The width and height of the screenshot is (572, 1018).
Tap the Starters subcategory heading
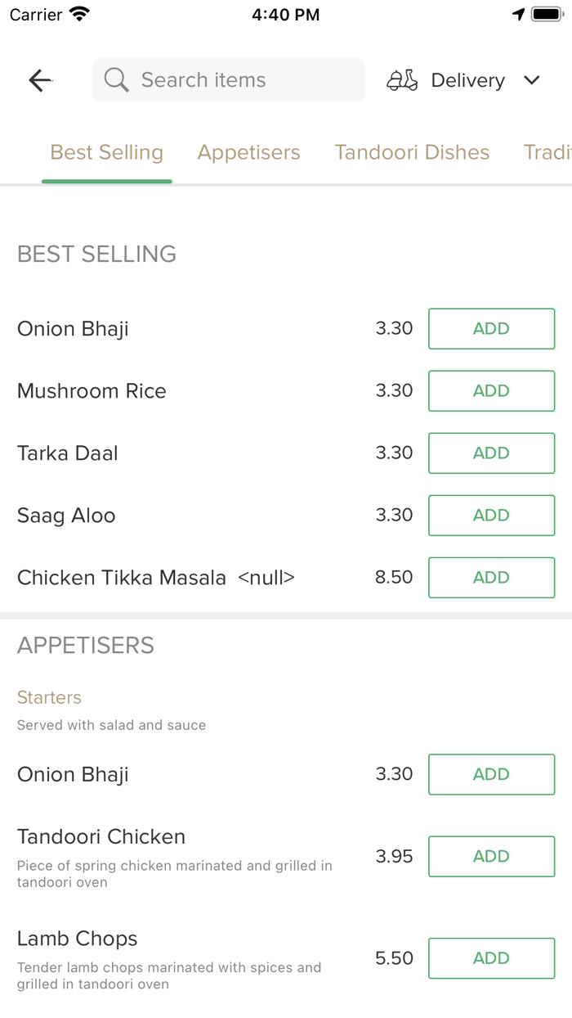pos(50,697)
